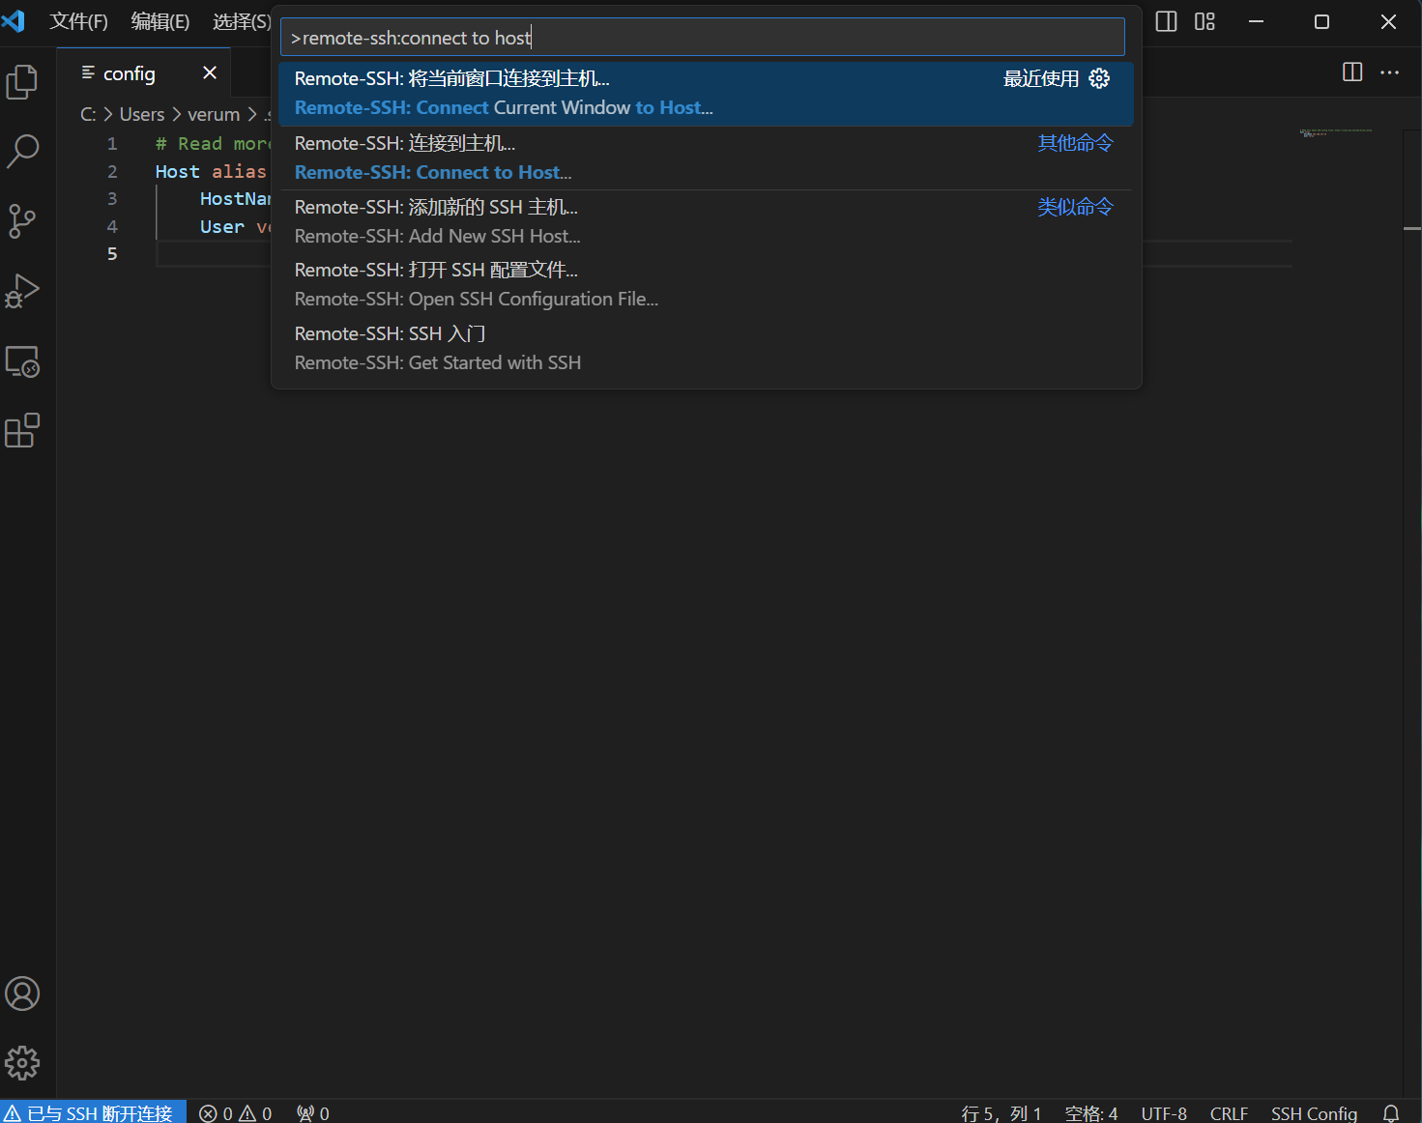The image size is (1422, 1123).
Task: Minimize the VS Code window
Action: (x=1256, y=21)
